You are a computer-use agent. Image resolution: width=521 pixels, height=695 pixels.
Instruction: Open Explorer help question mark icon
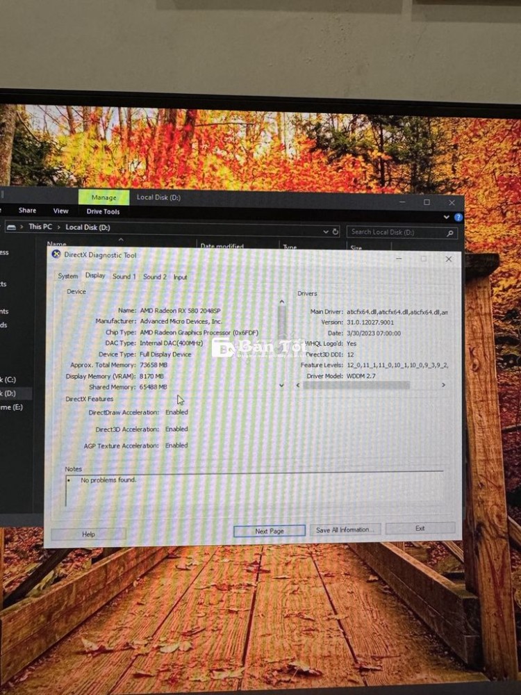tap(458, 217)
